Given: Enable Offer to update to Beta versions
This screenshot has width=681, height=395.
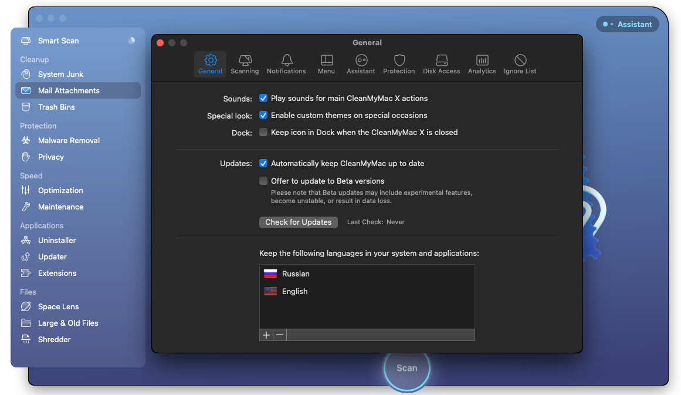Looking at the screenshot, I should [263, 181].
